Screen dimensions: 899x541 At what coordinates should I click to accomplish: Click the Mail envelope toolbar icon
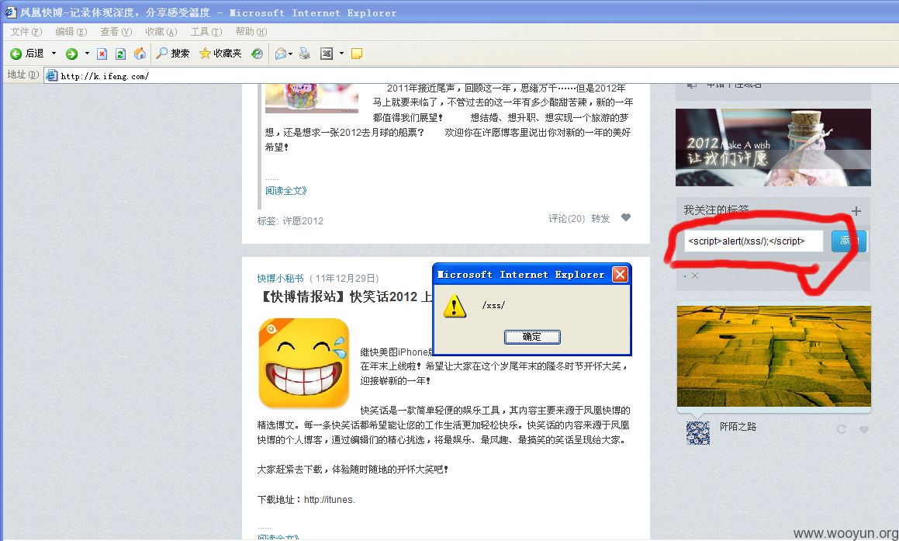coord(280,54)
